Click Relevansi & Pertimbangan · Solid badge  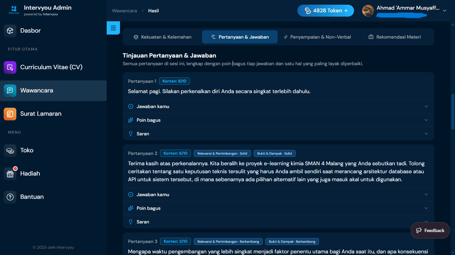pos(222,153)
